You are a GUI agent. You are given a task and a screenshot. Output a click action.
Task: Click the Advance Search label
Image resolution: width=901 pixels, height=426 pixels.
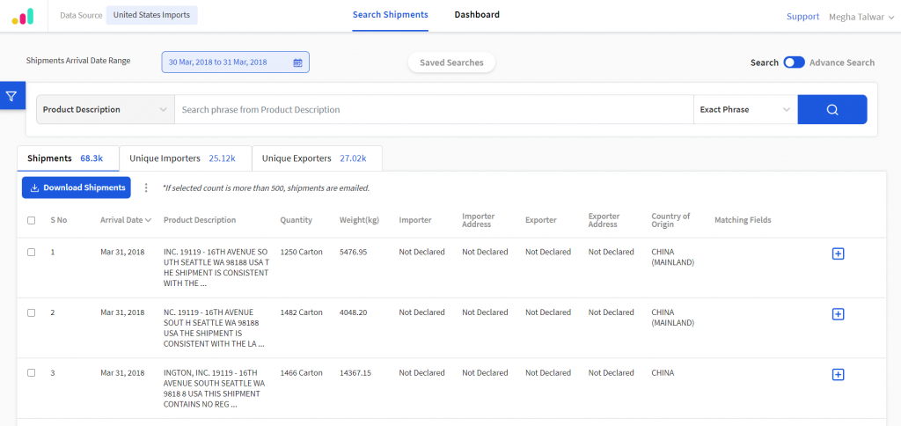point(842,62)
